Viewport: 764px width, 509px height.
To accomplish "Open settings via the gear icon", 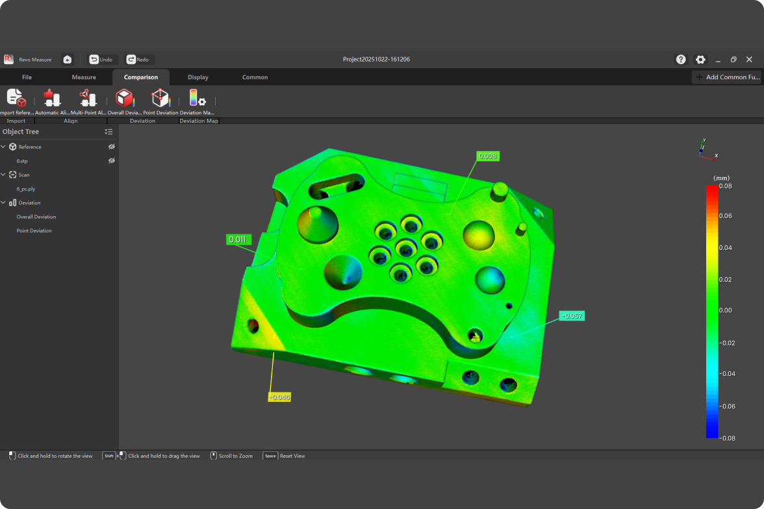I will (x=700, y=59).
